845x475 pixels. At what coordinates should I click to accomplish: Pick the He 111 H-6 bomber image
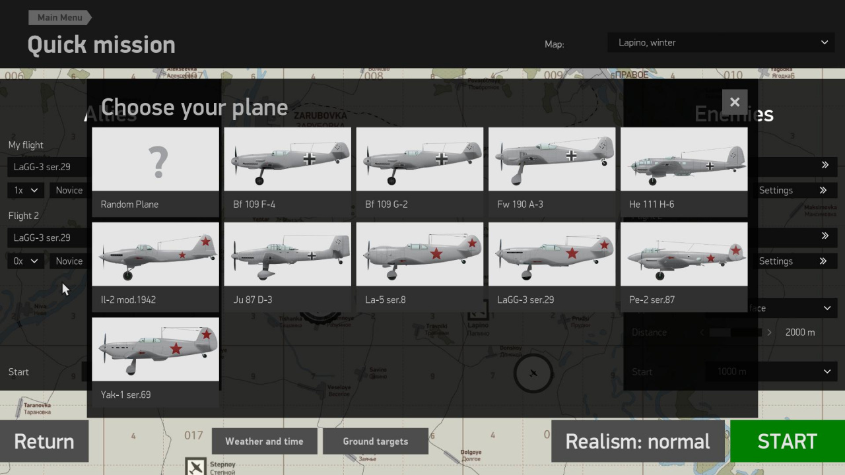683,159
